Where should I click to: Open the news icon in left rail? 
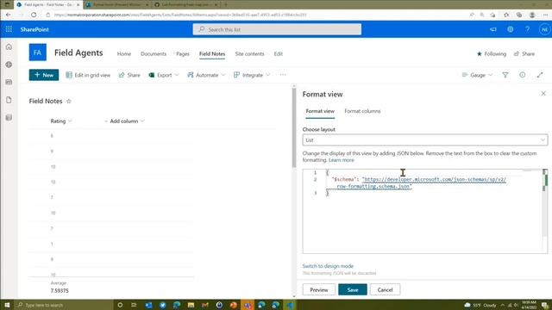pos(9,83)
